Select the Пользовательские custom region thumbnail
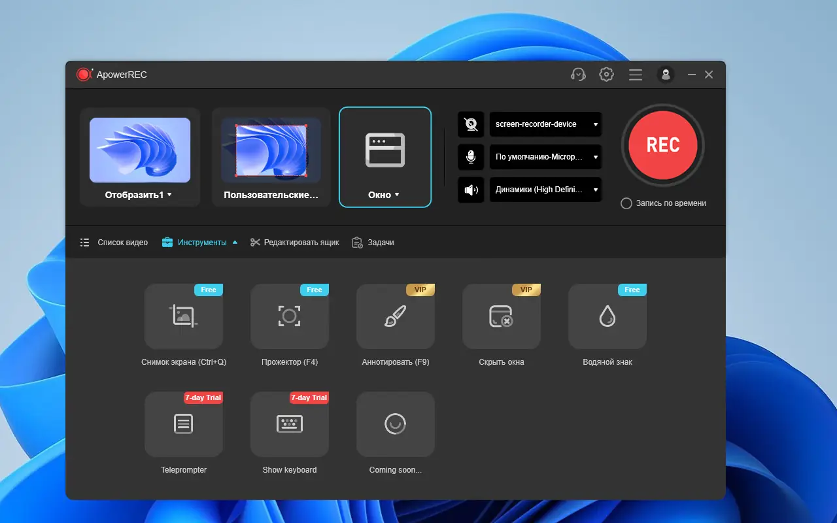Viewport: 837px width, 523px height. pos(271,150)
